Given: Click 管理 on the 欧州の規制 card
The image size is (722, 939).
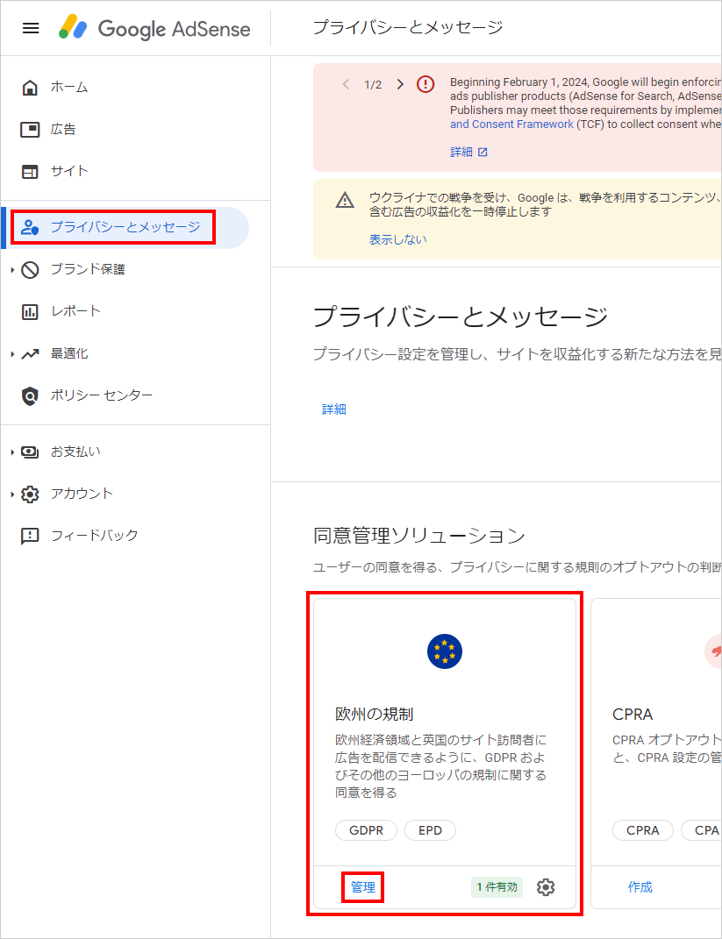Looking at the screenshot, I should tap(363, 887).
